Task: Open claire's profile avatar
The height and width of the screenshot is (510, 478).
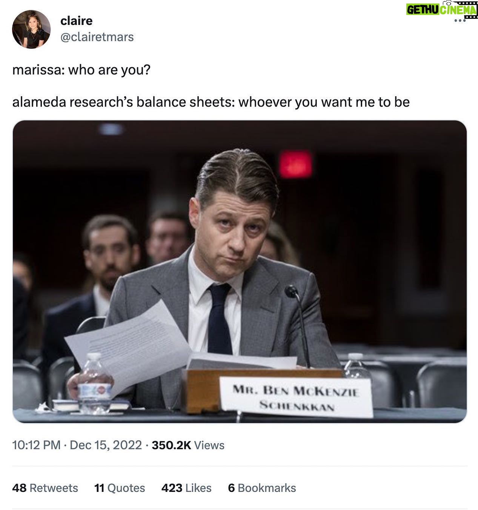Action: (31, 29)
